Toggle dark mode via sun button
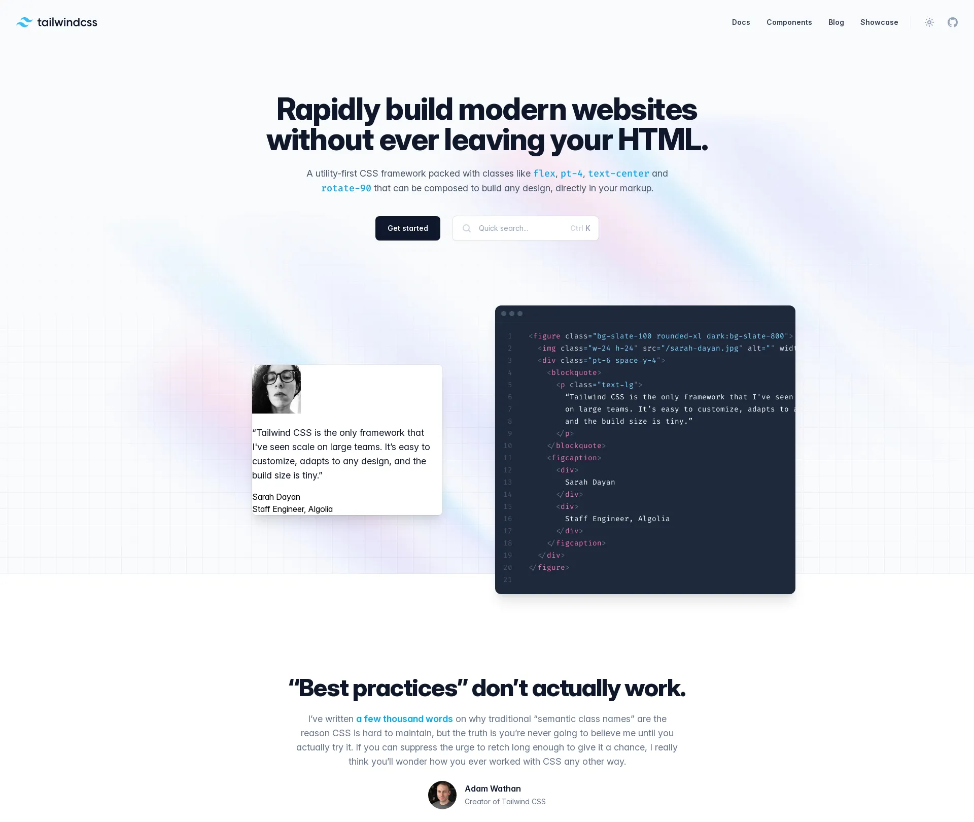 click(929, 22)
